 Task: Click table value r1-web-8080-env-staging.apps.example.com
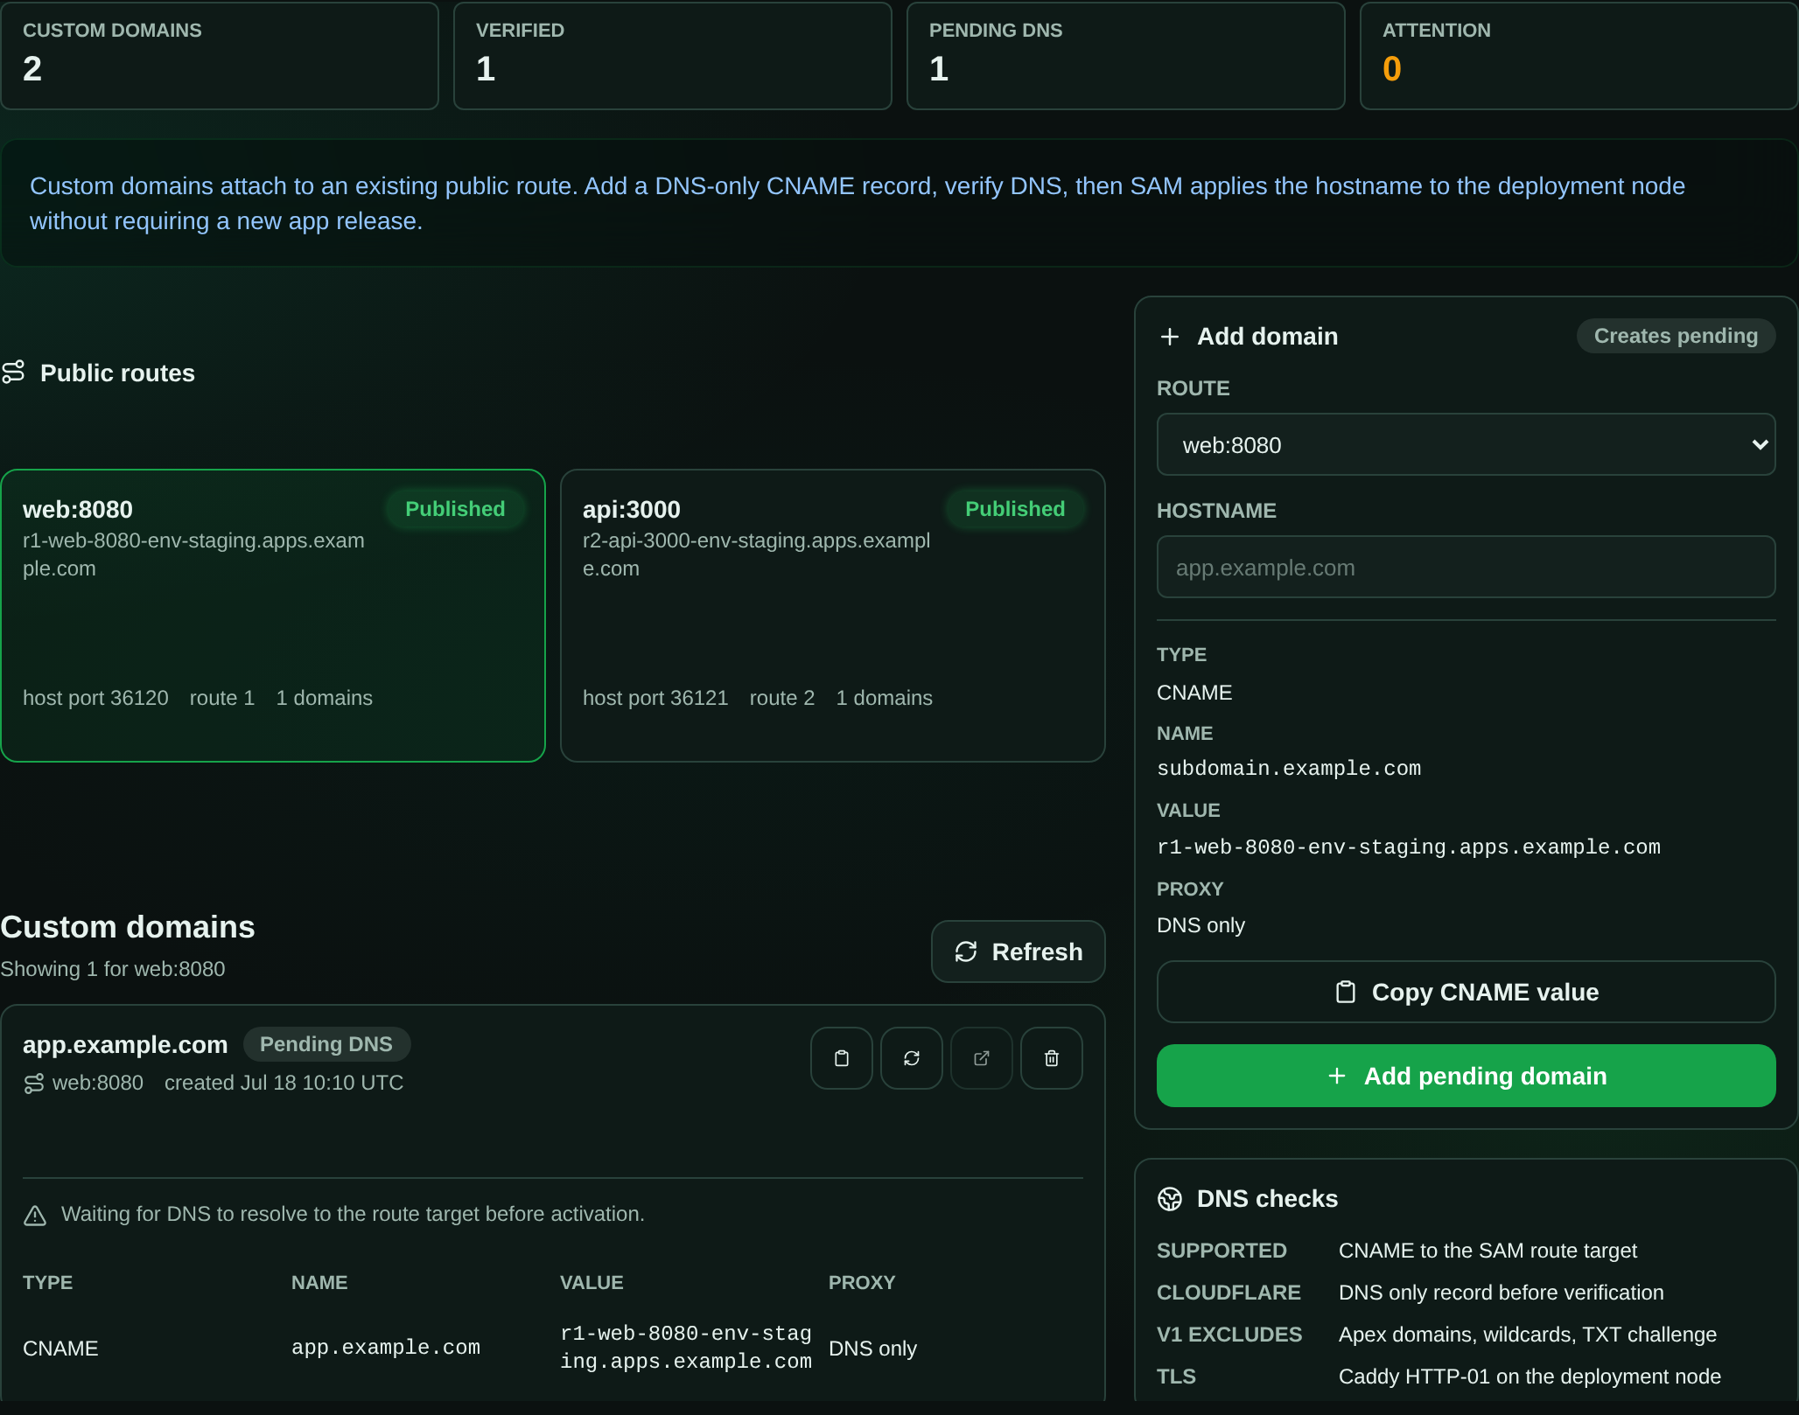[686, 1348]
